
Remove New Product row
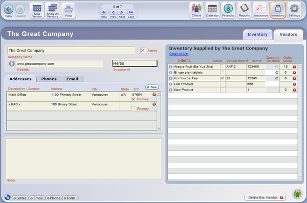(294, 90)
